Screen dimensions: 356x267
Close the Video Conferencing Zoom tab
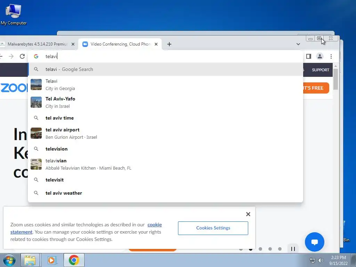156,44
